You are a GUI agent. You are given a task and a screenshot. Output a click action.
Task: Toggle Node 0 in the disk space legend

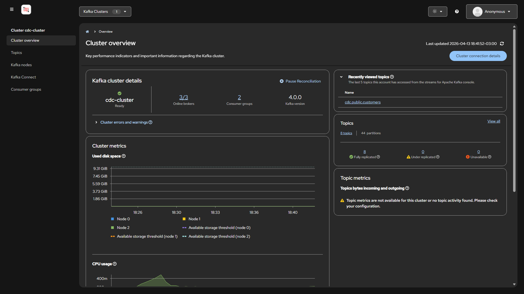[x=122, y=219]
